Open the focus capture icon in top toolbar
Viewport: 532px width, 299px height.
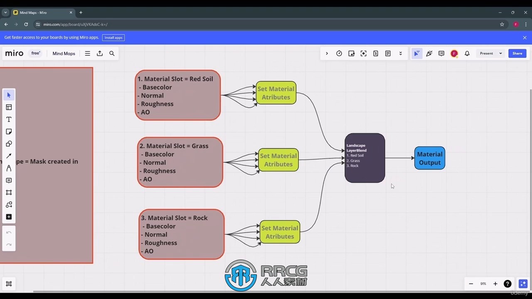point(364,54)
